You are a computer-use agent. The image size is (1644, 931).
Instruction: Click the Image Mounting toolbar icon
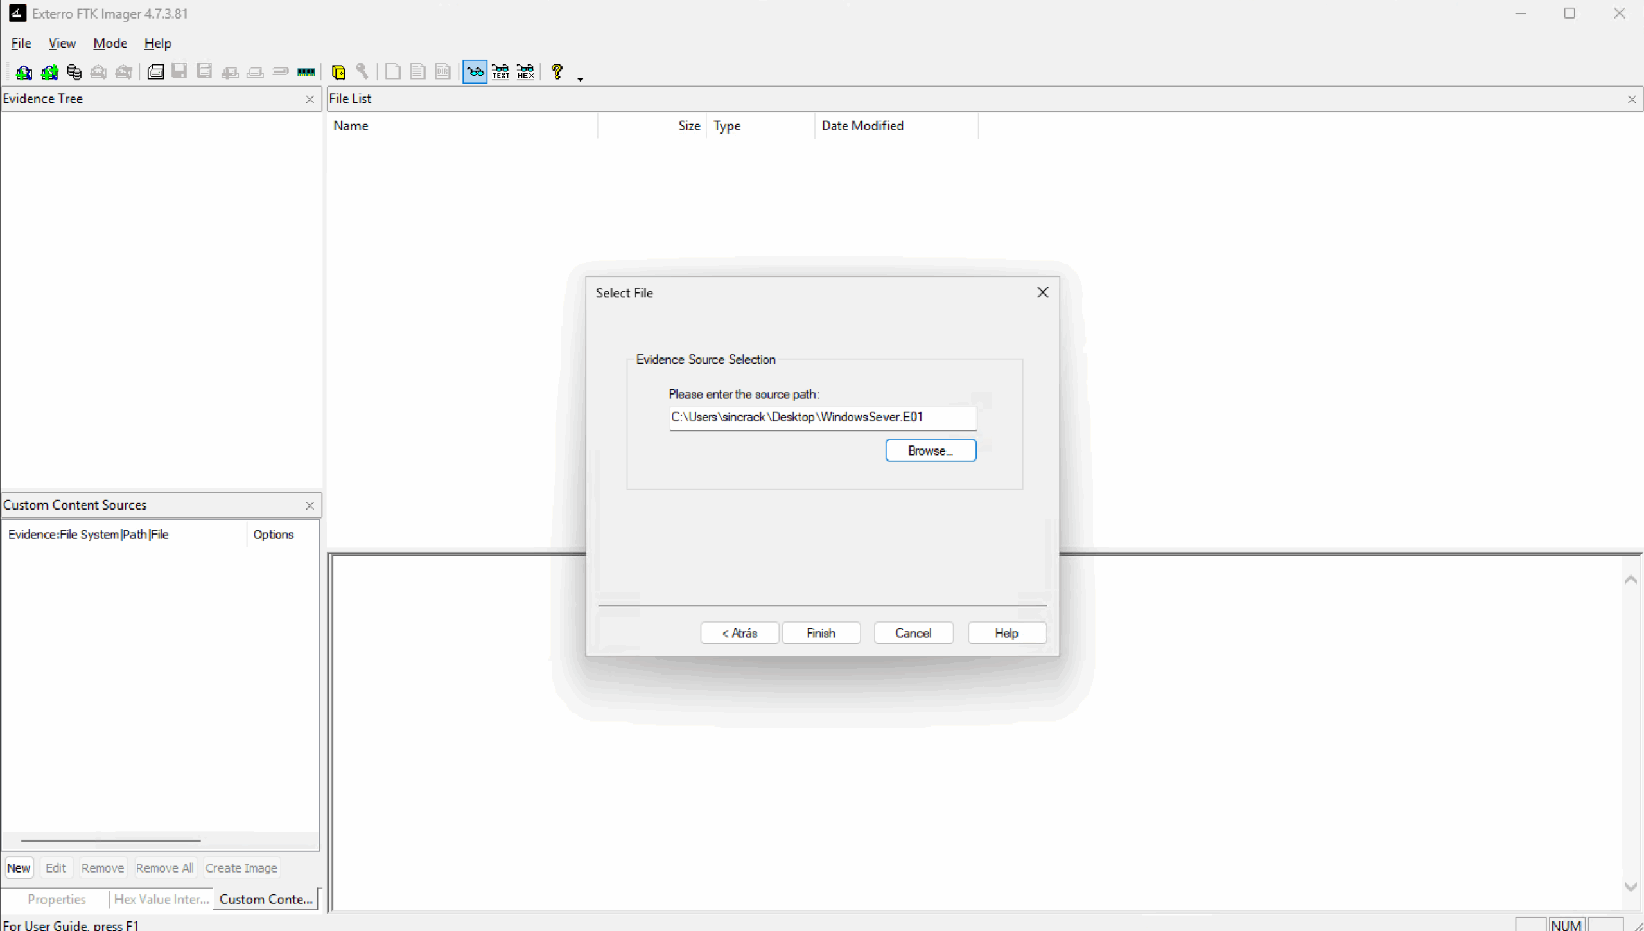click(74, 72)
